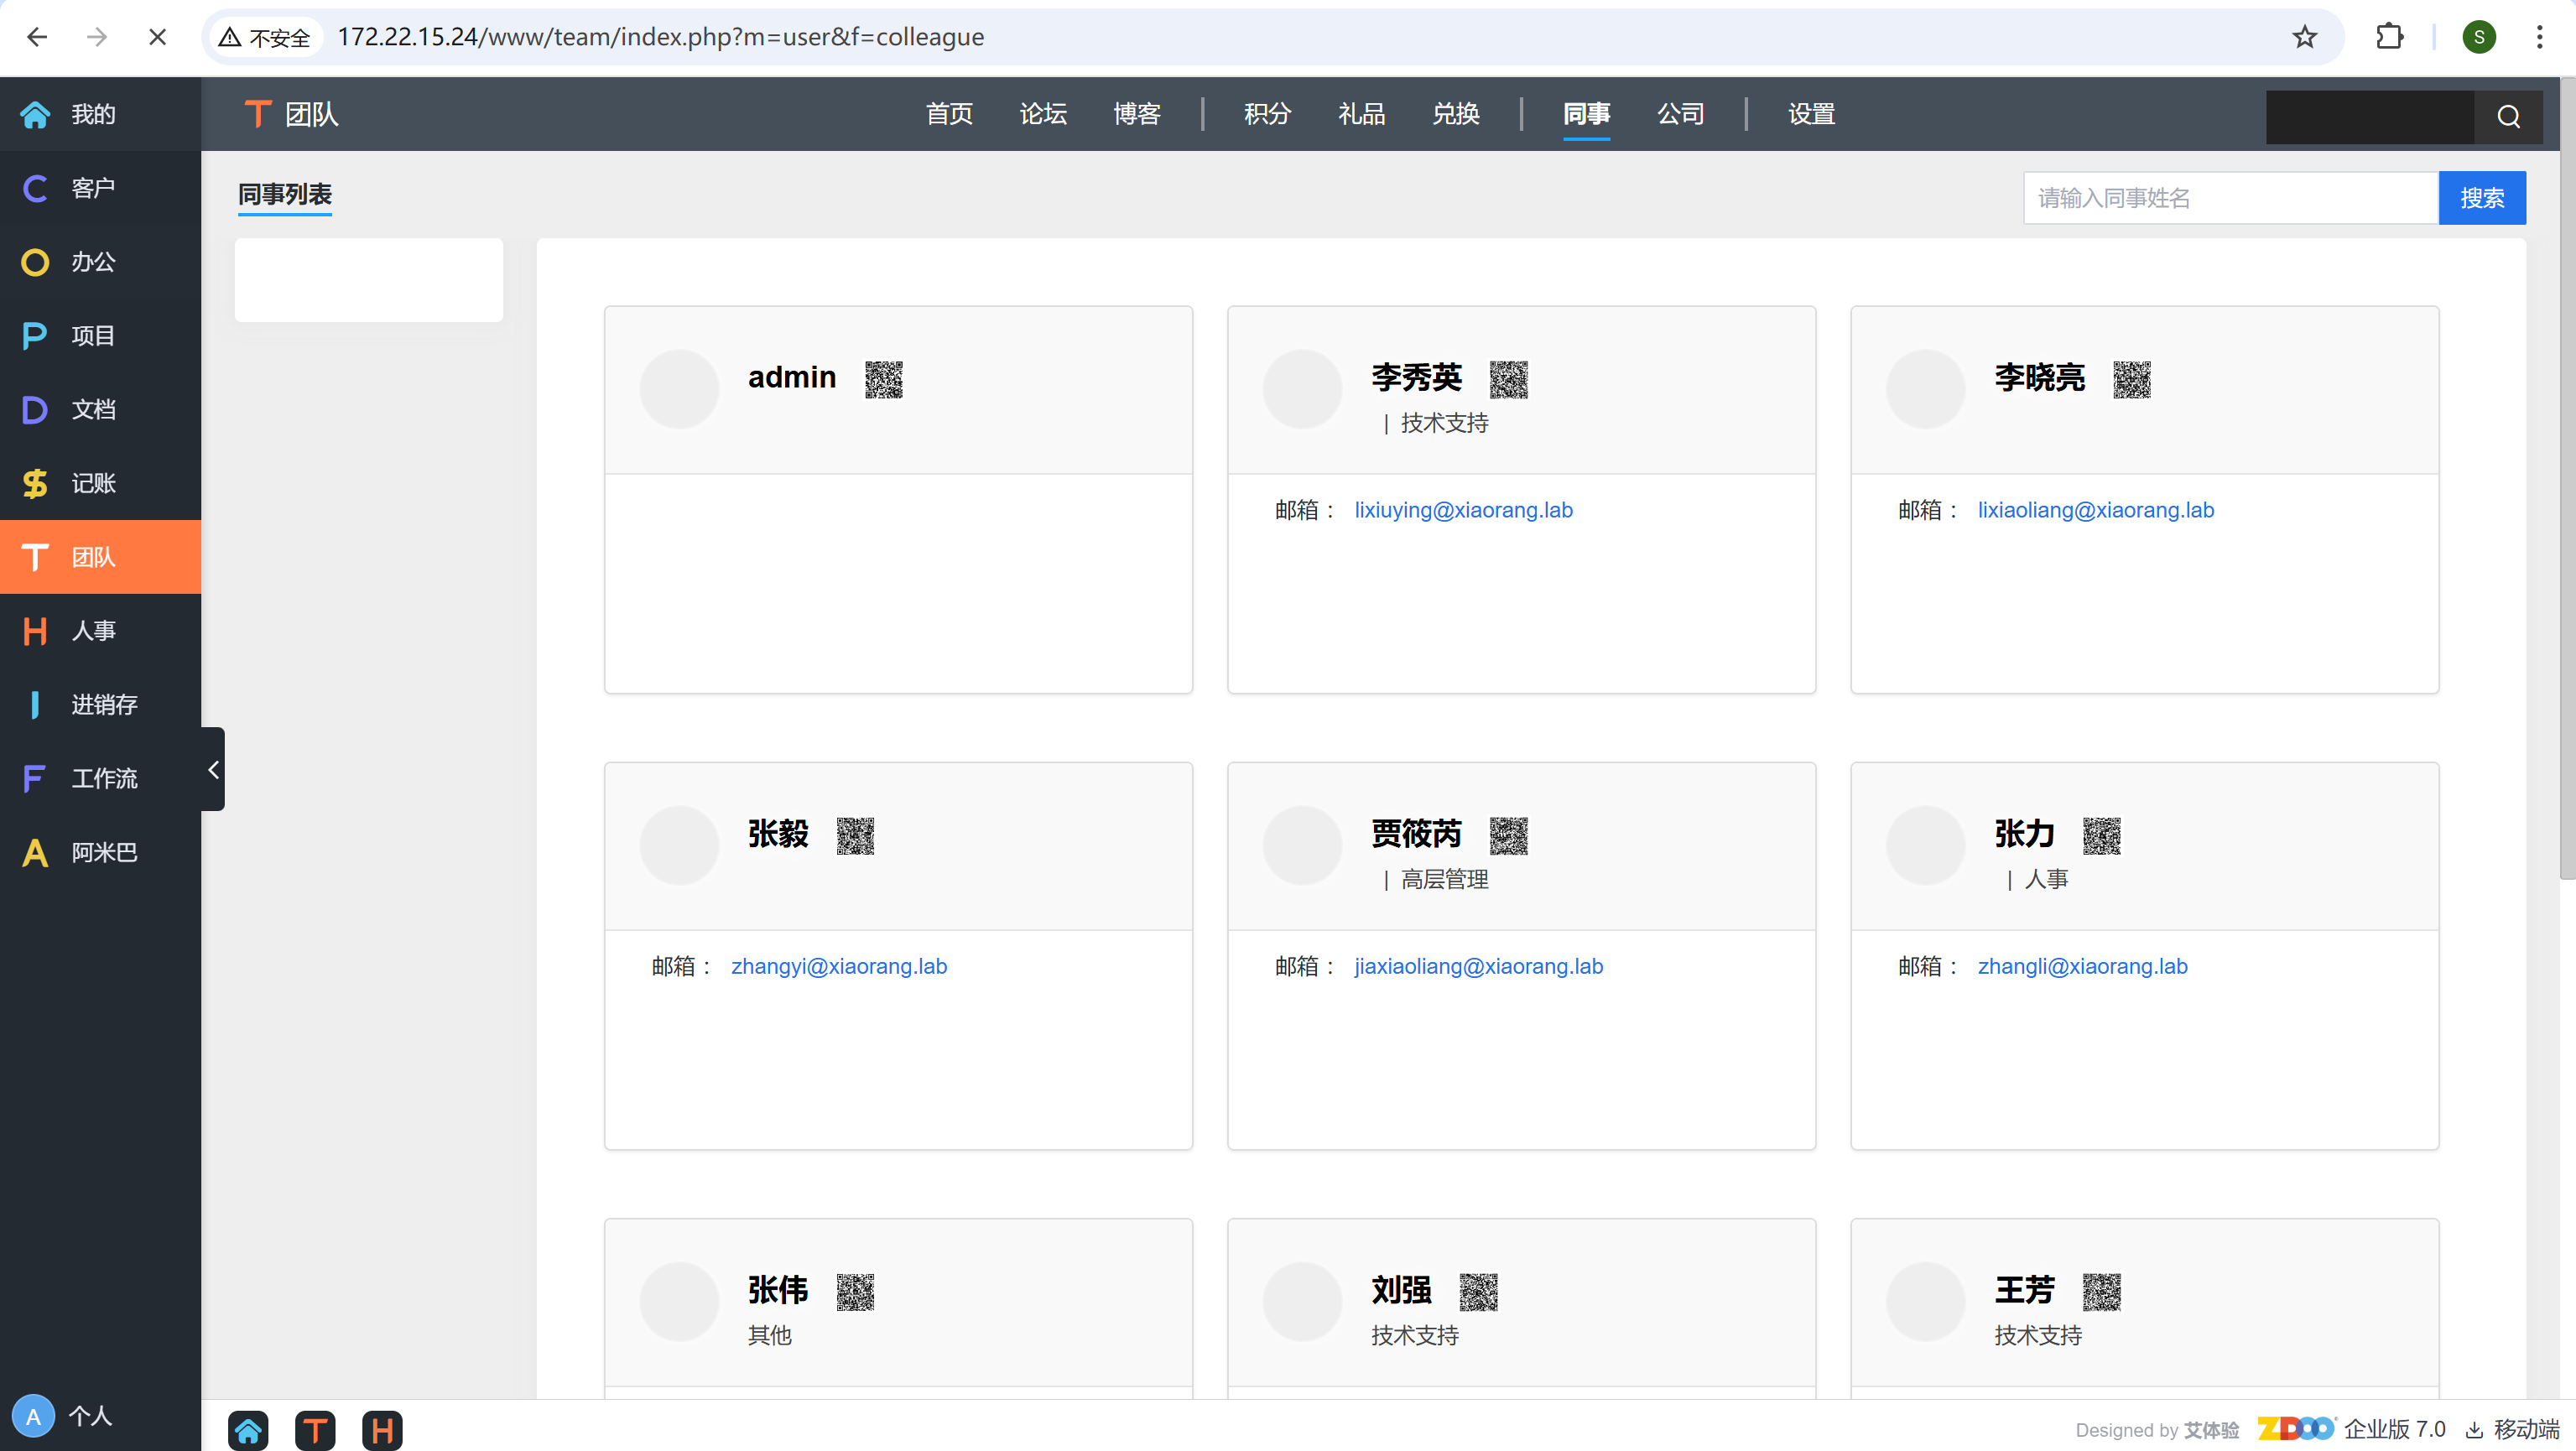Email zhangyi@xiaorang.lab link
2576x1451 pixels.
click(x=838, y=966)
